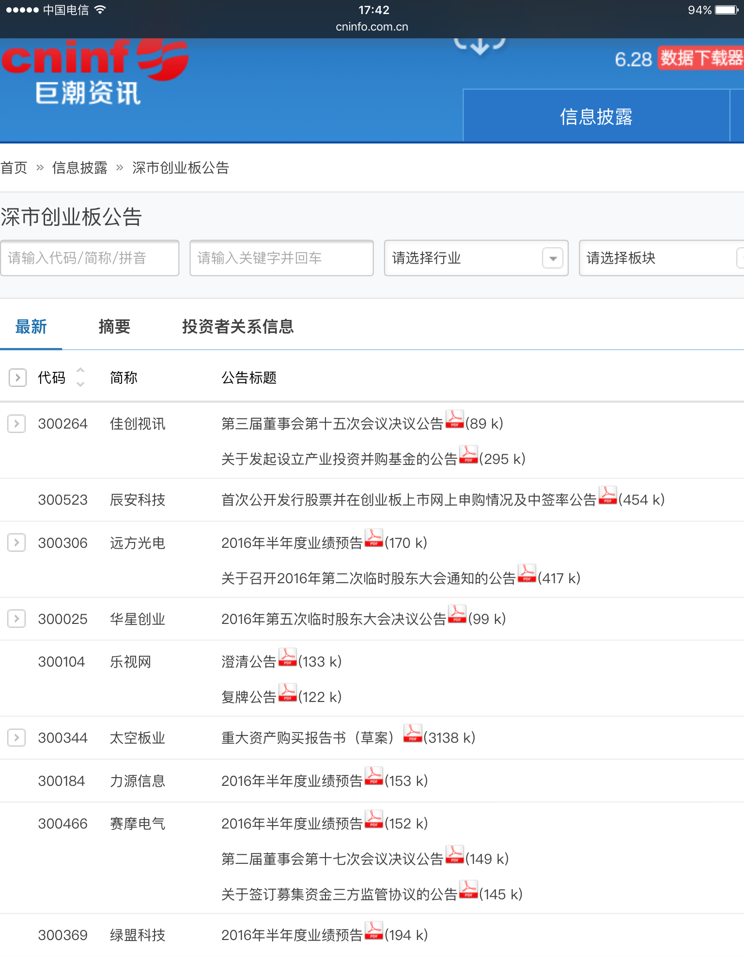
Task: Go to 首页 breadcrumb
Action: pyautogui.click(x=14, y=168)
